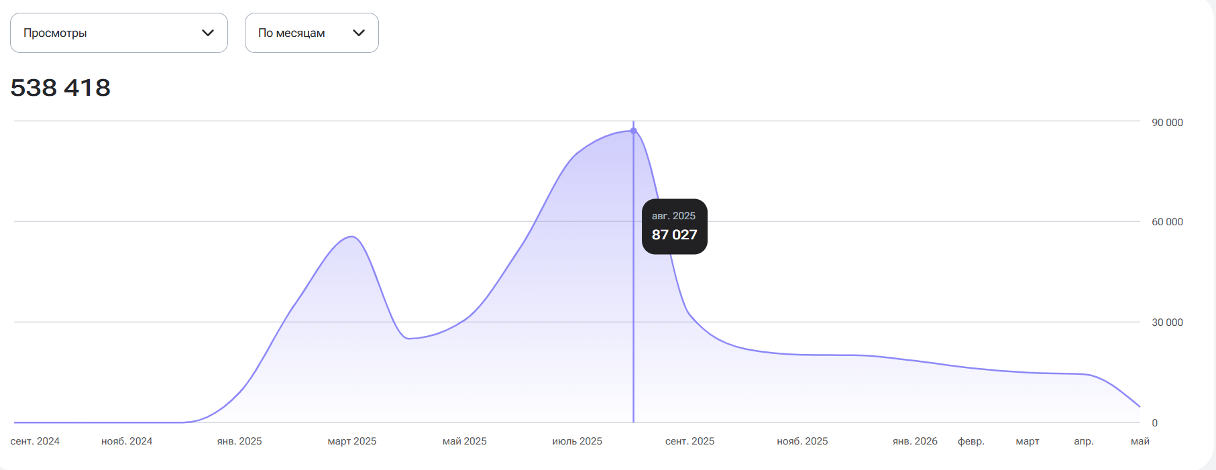Click the data point at chart peak

633,131
